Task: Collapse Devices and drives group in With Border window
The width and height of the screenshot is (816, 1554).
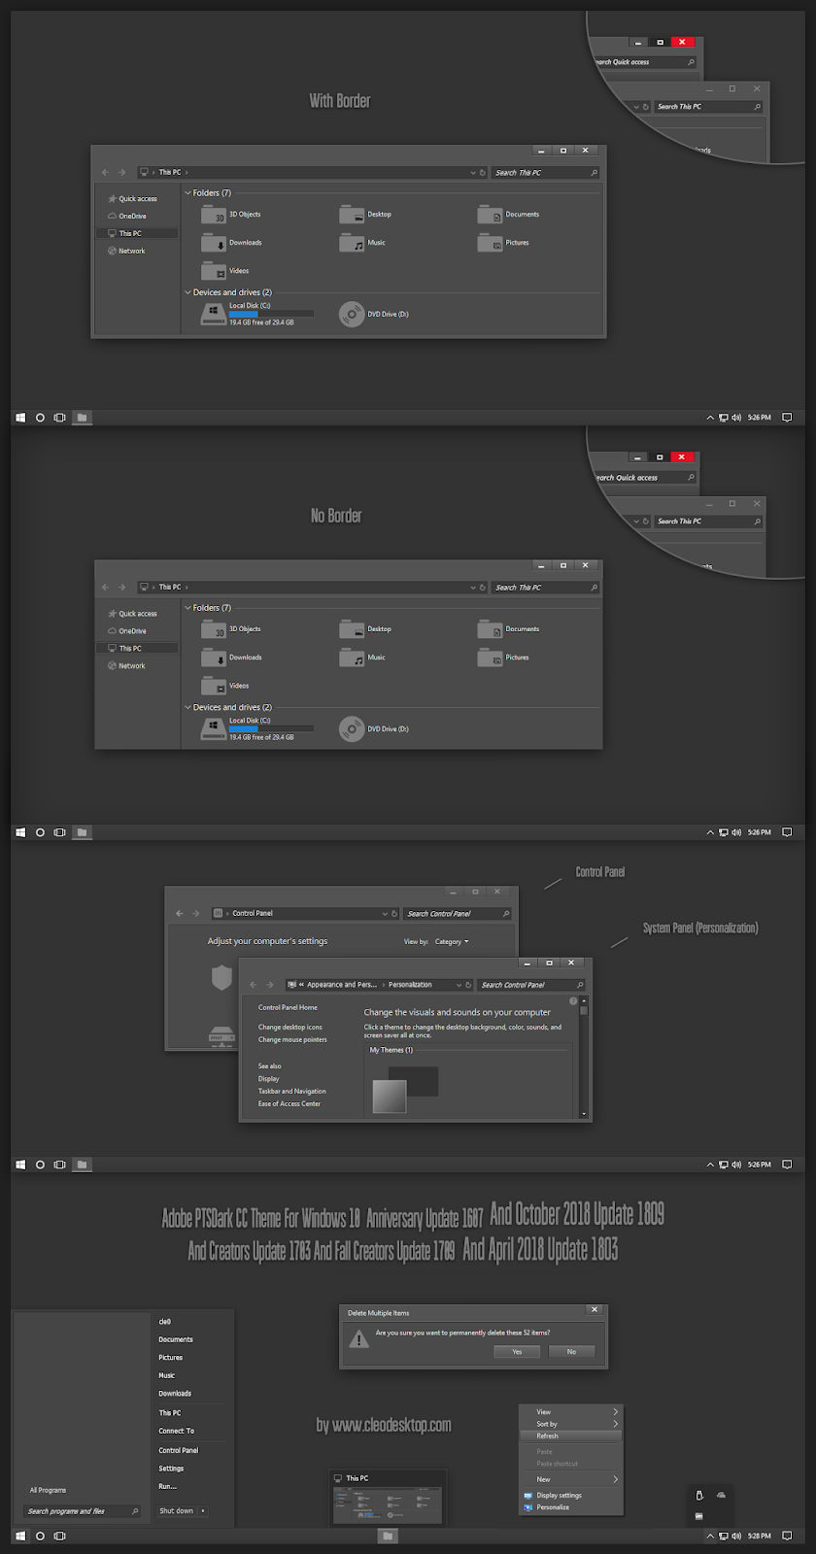Action: (188, 292)
